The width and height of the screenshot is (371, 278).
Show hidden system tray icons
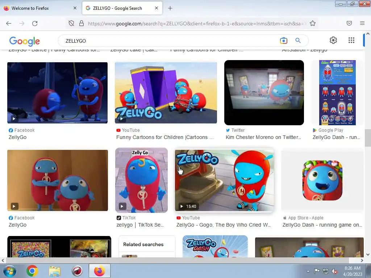tap(308, 271)
